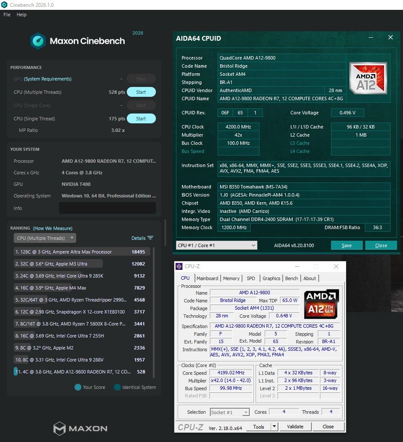Open the Help menu

point(21,15)
